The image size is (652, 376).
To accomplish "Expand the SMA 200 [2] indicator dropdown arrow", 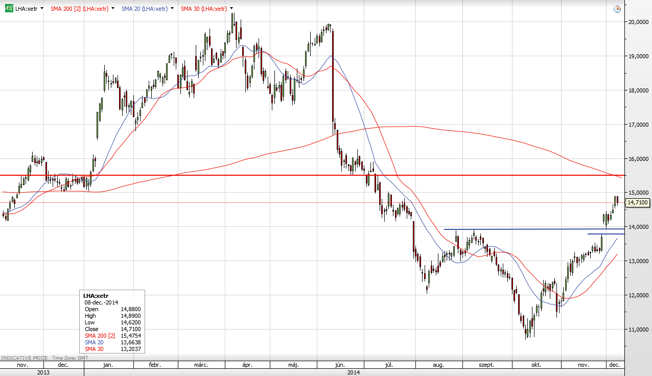I will point(112,9).
